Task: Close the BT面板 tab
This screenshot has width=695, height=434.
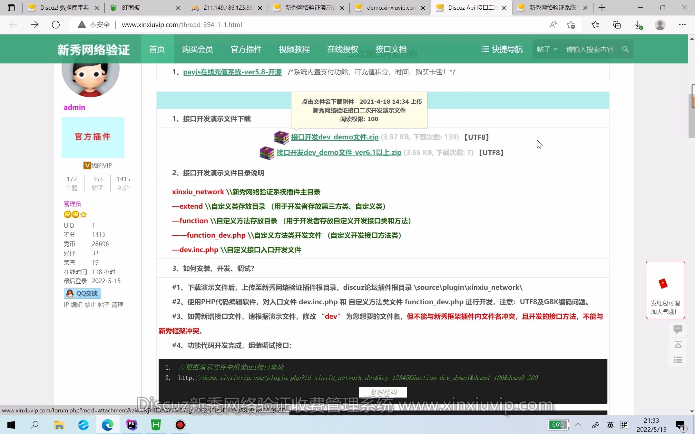Action: click(x=178, y=8)
